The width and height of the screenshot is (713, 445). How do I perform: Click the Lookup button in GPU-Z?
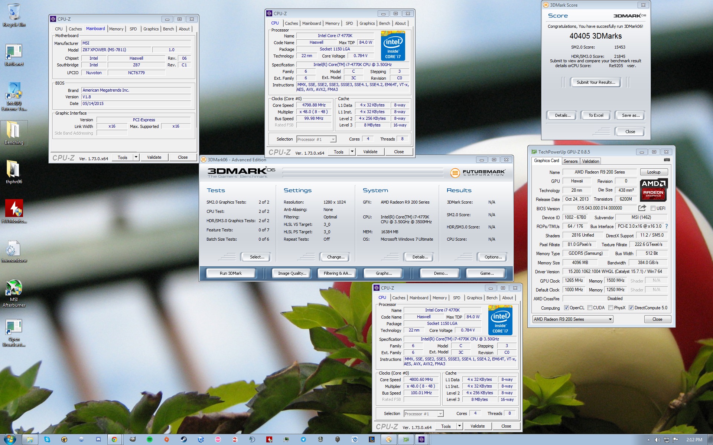point(654,172)
